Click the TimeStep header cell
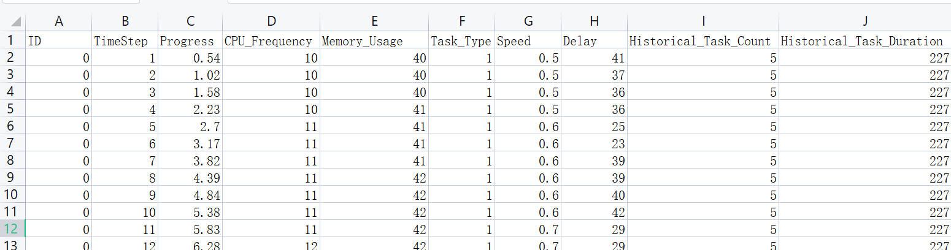951x250 pixels. pyautogui.click(x=125, y=40)
